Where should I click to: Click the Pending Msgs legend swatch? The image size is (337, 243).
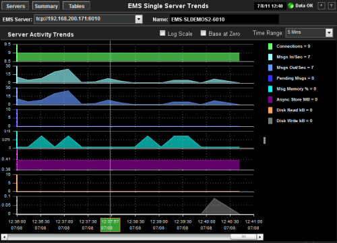pyautogui.click(x=270, y=78)
